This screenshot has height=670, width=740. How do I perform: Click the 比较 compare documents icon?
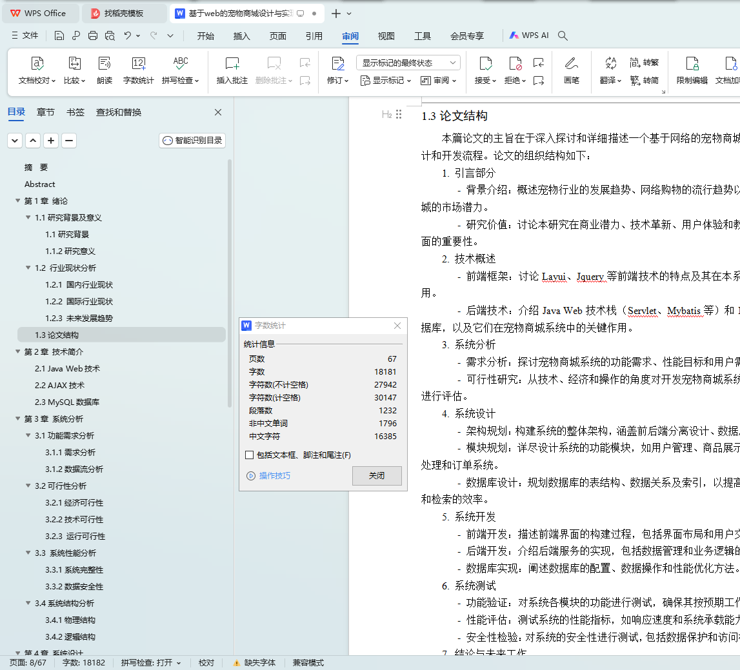[x=75, y=70]
